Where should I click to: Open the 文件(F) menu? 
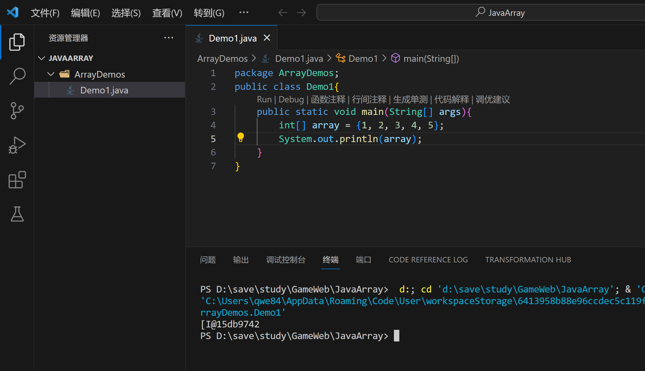point(45,13)
